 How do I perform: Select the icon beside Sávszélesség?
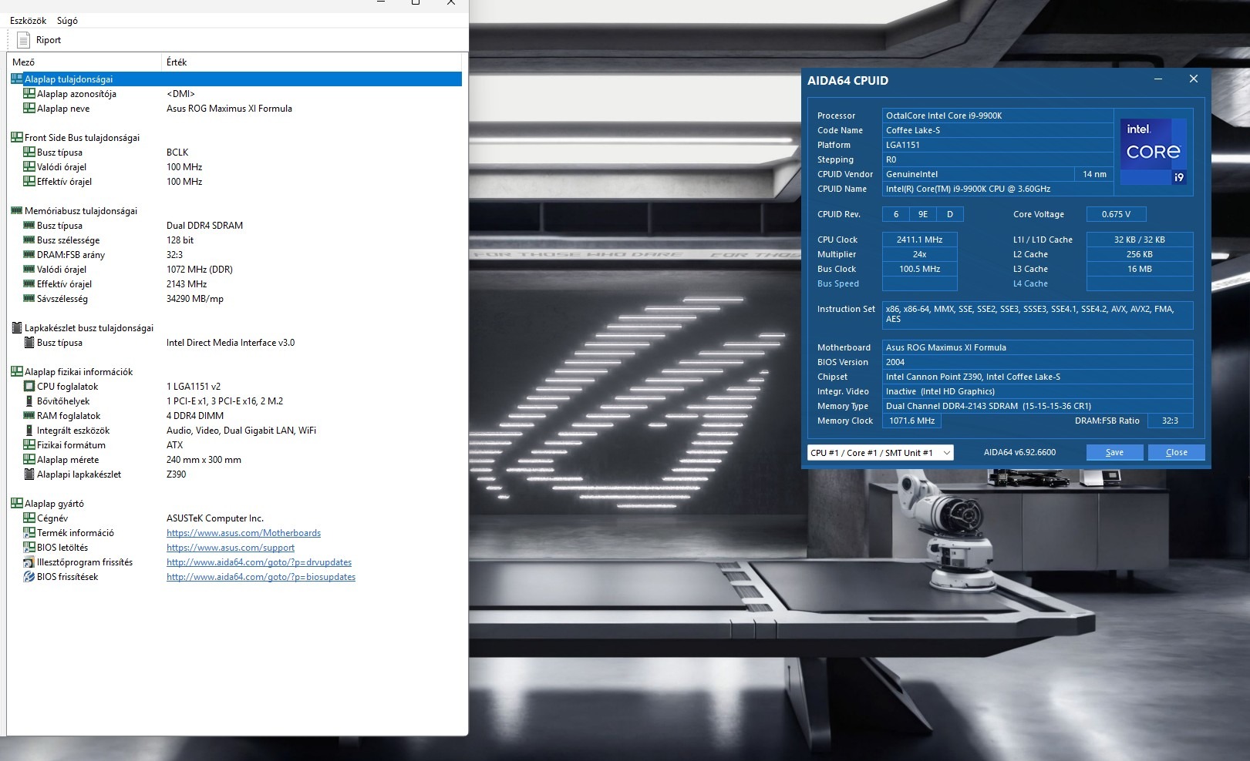pos(29,298)
